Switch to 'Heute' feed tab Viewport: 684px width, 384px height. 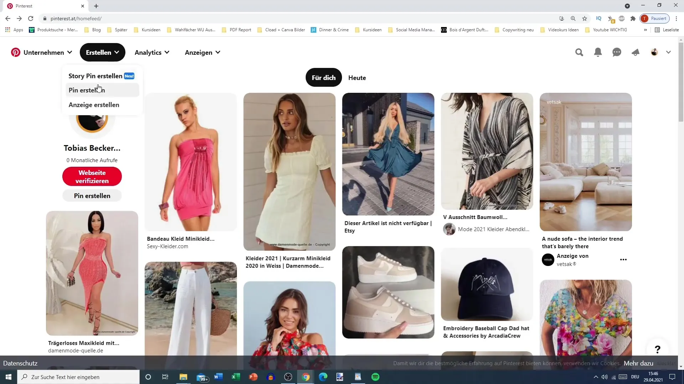357,78
